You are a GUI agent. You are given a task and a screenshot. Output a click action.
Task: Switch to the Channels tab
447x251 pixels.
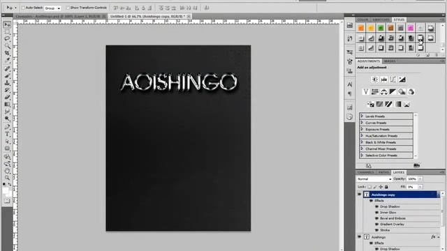(366, 172)
